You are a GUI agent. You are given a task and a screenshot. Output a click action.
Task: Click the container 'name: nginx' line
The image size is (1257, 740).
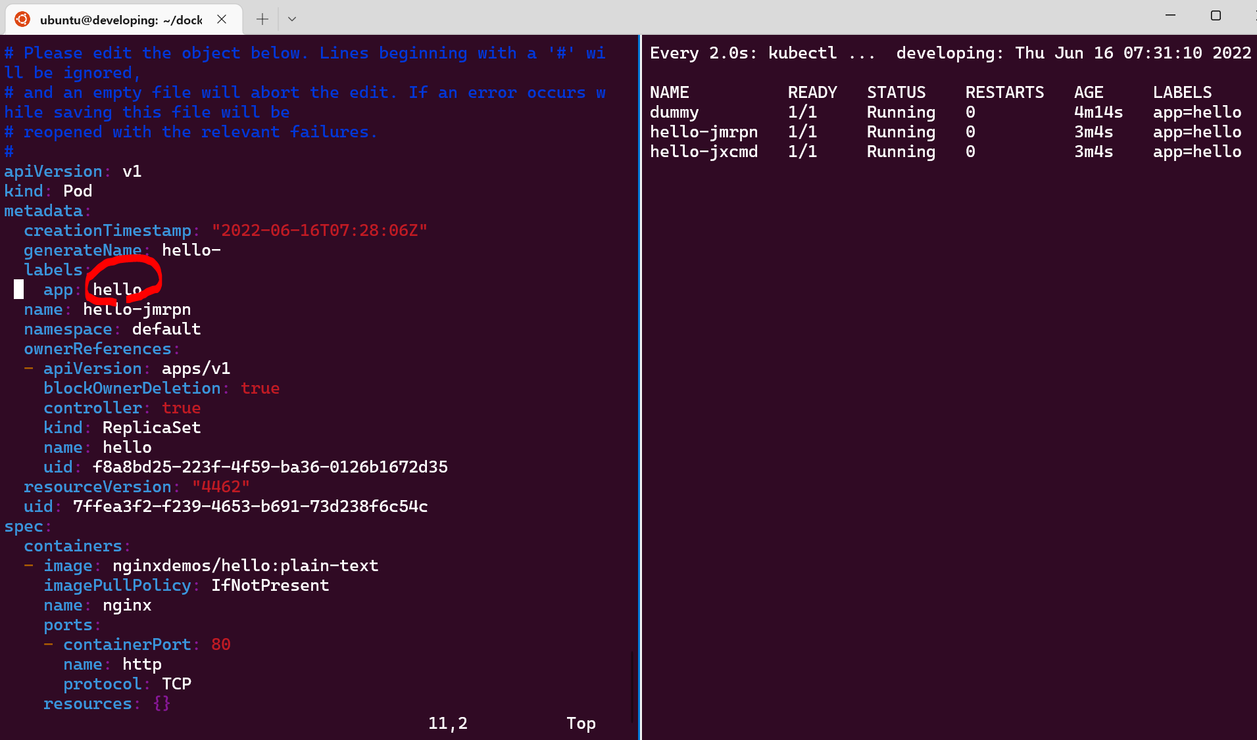coord(97,605)
